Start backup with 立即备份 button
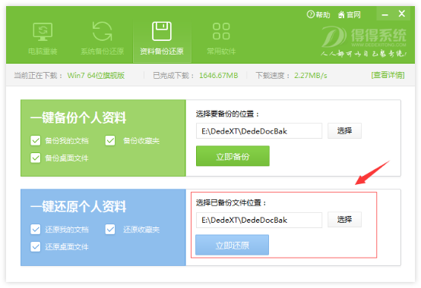421x288 pixels. click(x=233, y=156)
